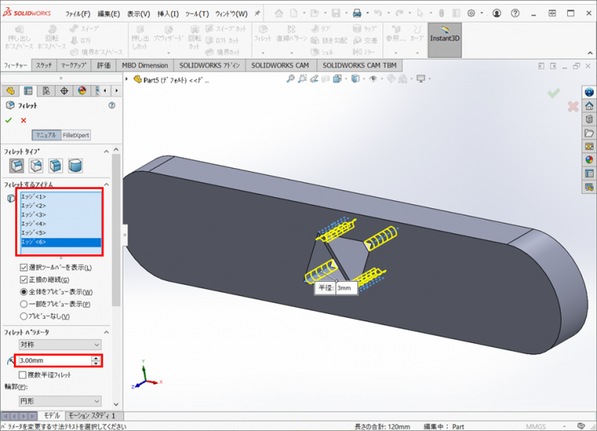Enable the 複数半径フィレット checkbox
Screen dimensions: 597x431
23,375
